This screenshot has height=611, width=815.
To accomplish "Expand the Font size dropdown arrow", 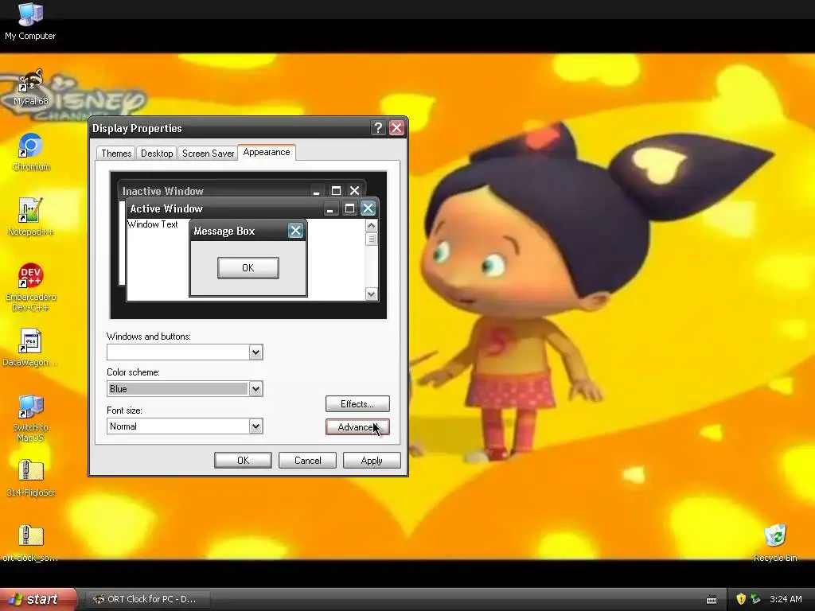I will point(255,426).
